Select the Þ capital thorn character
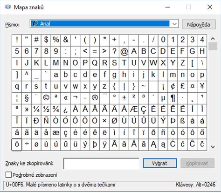The image size is (221, 193). (x=173, y=121)
